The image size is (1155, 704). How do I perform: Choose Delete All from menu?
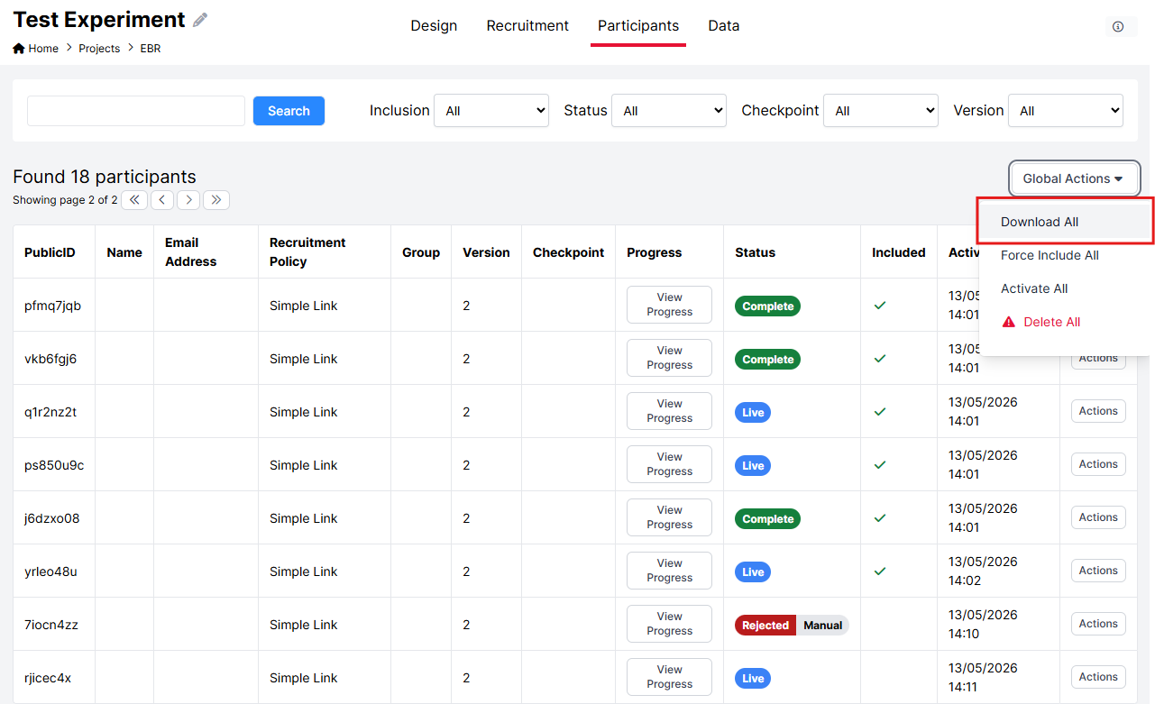coord(1066,322)
